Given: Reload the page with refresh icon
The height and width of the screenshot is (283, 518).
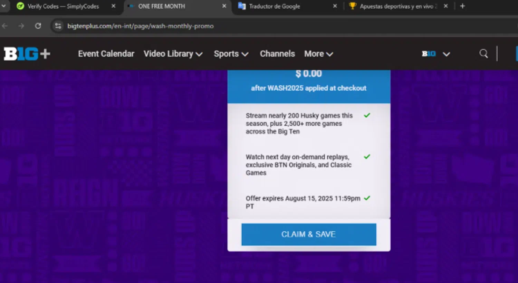Looking at the screenshot, I should (x=38, y=26).
